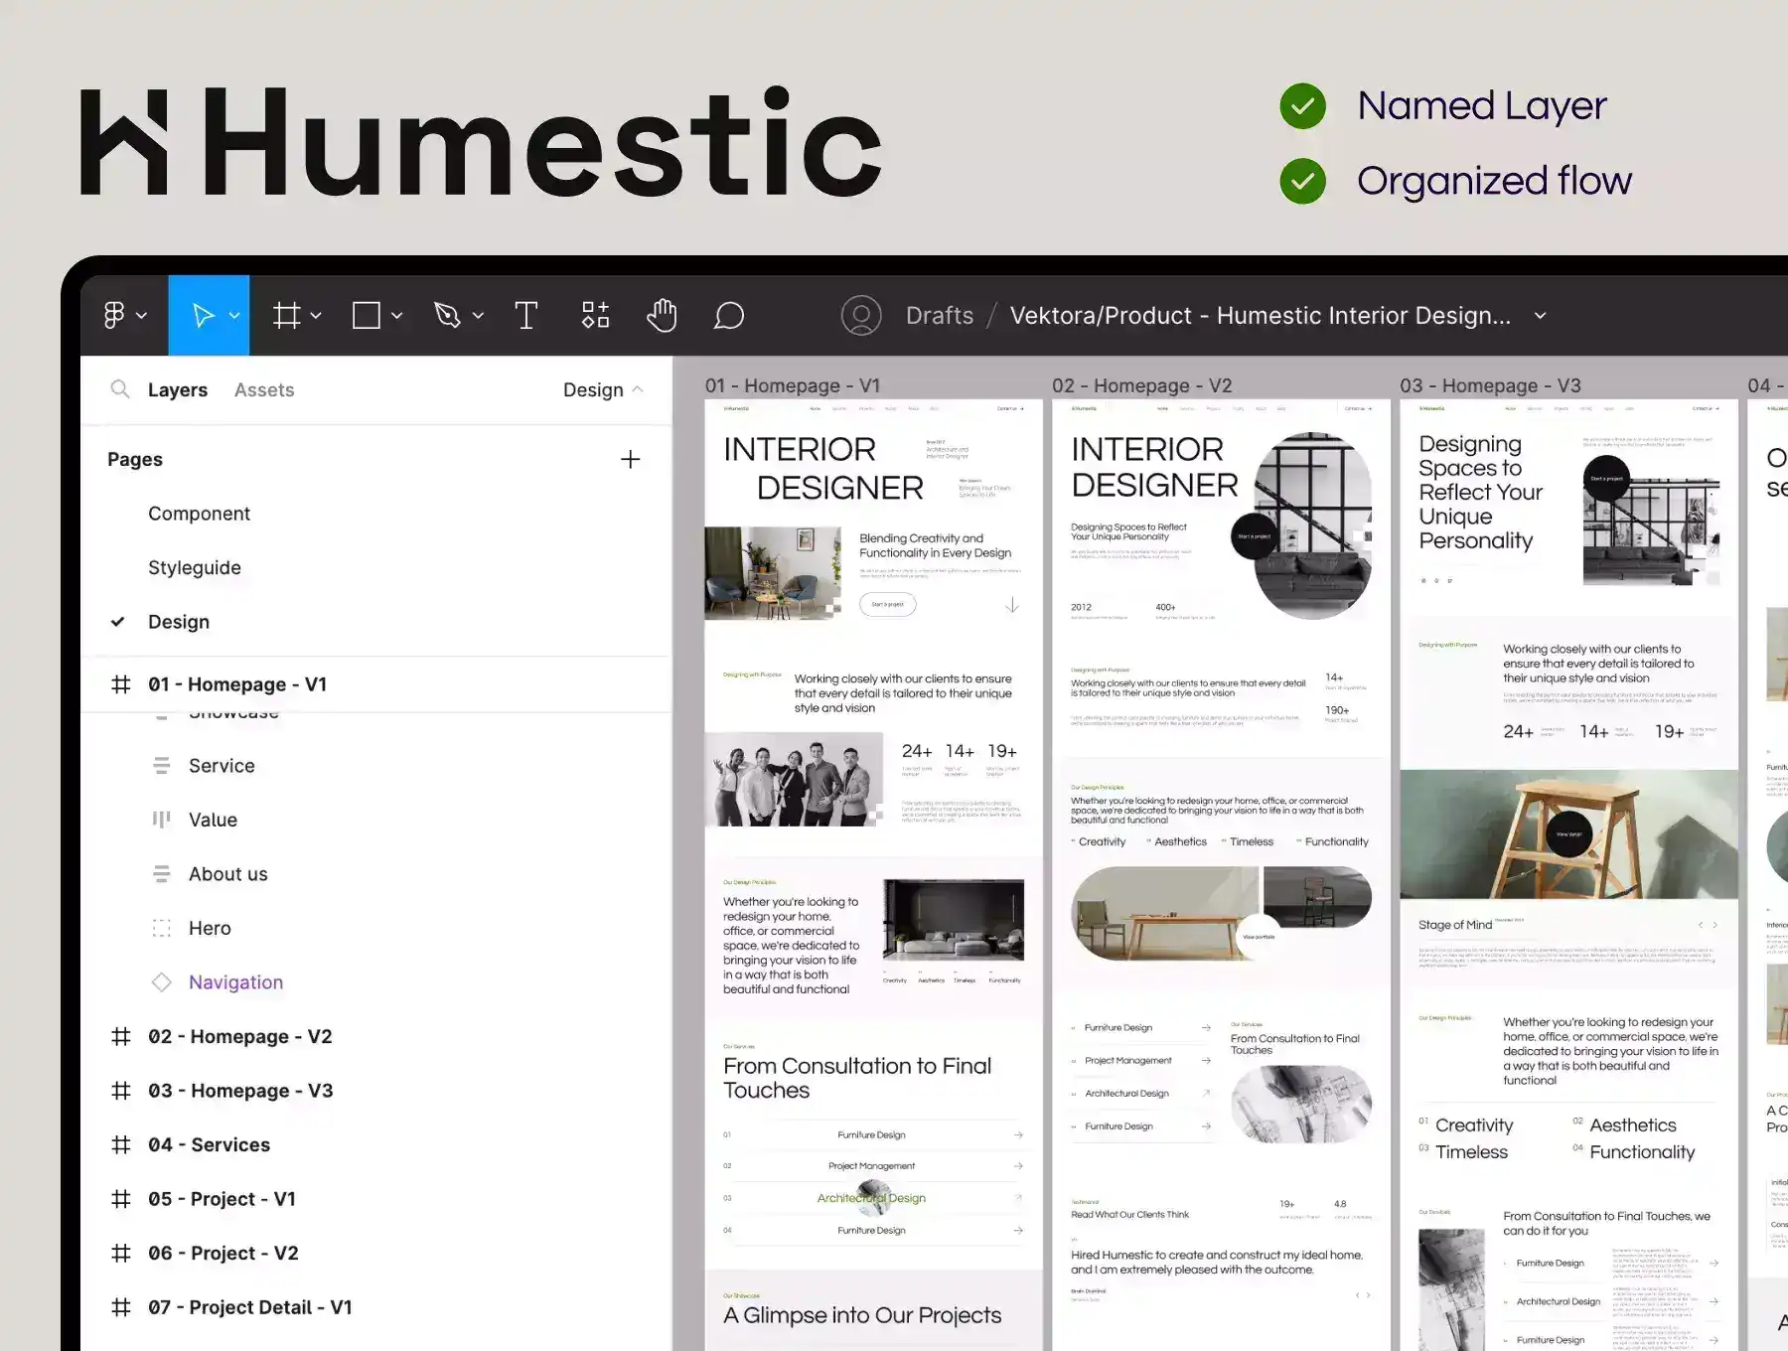Select the Rectangle shape tool
Image resolution: width=1788 pixels, height=1351 pixels.
[367, 316]
